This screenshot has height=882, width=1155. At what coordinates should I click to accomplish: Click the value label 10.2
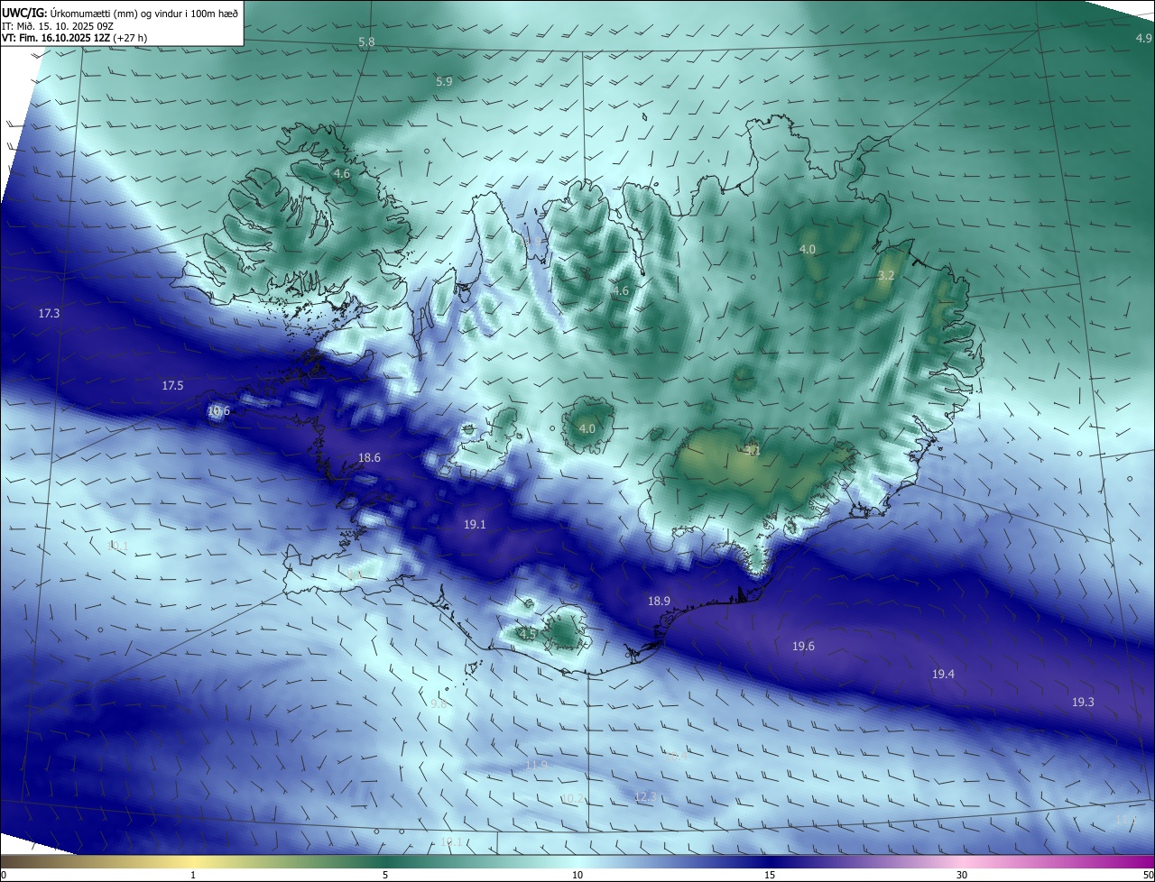point(571,798)
